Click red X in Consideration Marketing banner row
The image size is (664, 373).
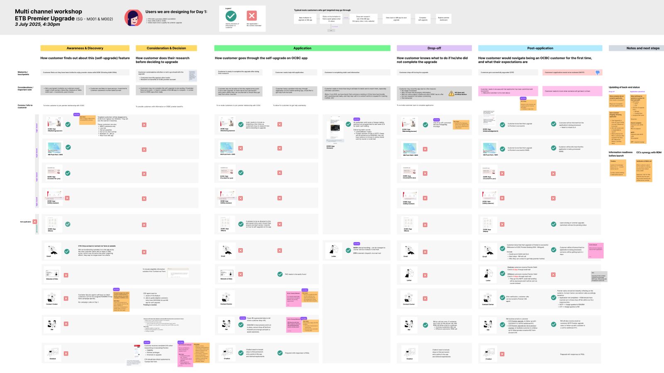tap(144, 125)
